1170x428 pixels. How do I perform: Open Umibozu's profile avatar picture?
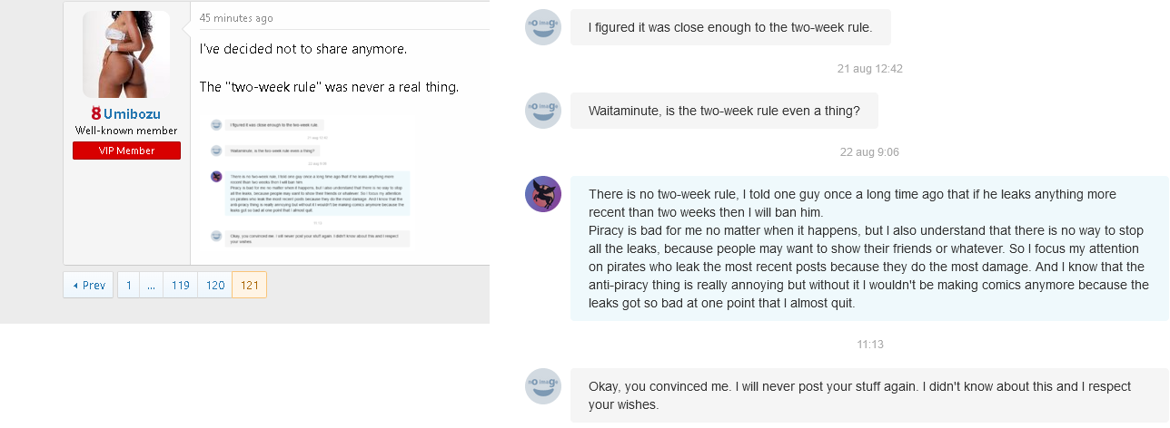coord(126,54)
